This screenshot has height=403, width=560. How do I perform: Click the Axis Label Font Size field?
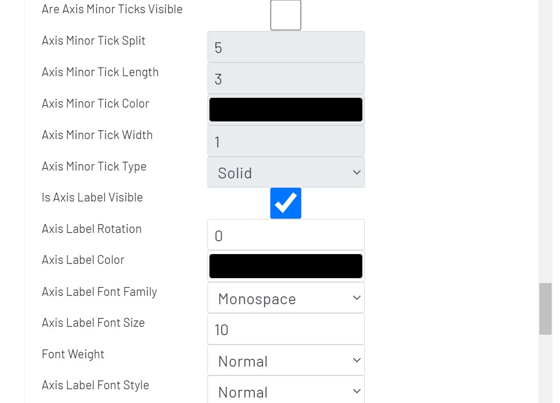coord(286,329)
